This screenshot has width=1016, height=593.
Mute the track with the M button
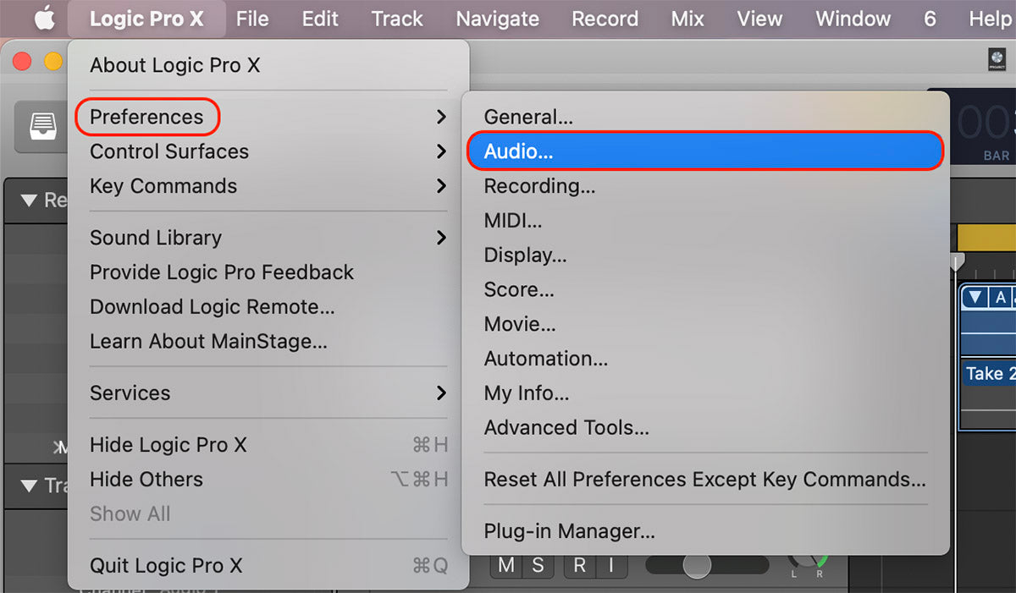505,565
